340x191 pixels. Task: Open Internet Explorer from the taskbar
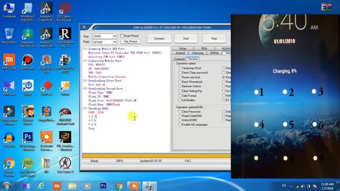(x=41, y=186)
